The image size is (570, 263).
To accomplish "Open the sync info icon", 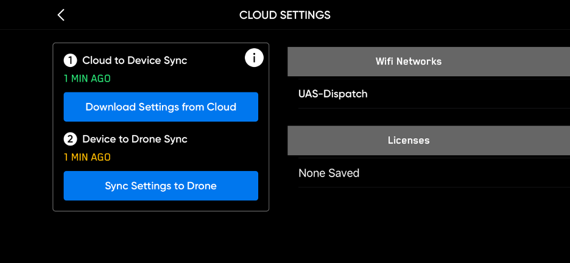I will coord(254,58).
